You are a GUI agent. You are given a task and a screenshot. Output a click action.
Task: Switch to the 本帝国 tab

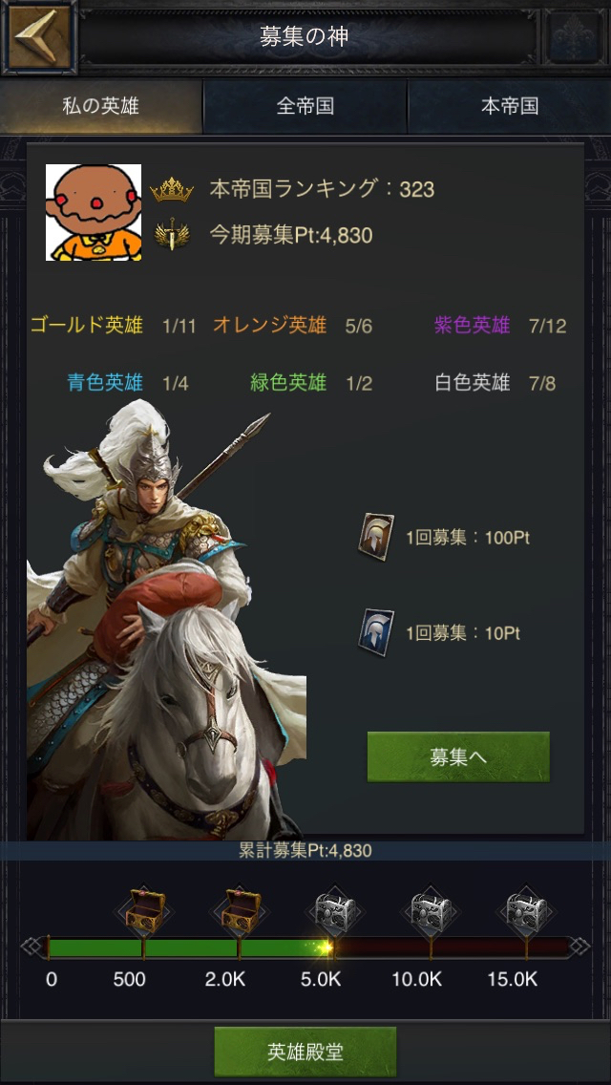tap(509, 106)
